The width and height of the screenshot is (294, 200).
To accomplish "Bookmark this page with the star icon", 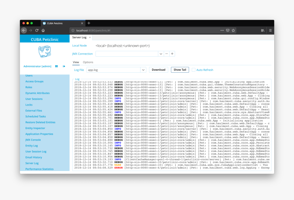I will click(x=233, y=30).
